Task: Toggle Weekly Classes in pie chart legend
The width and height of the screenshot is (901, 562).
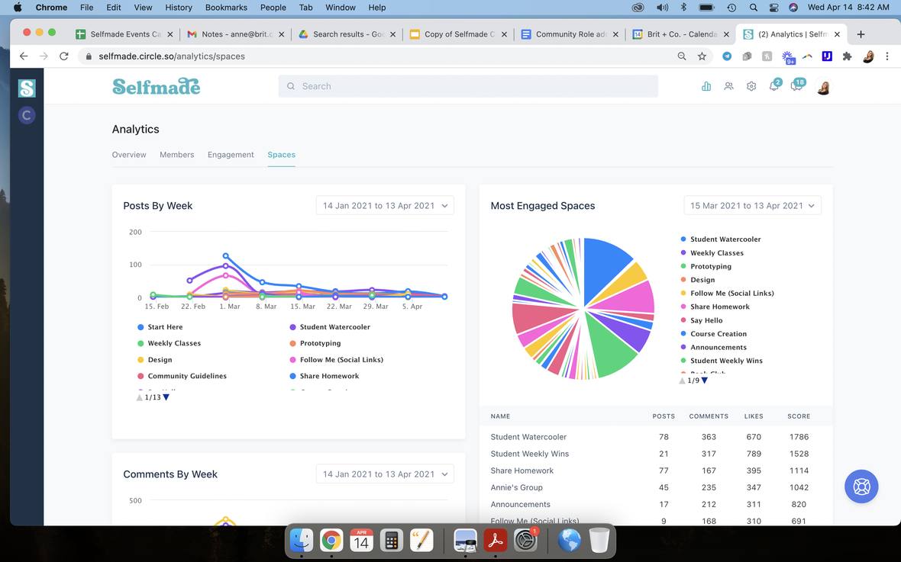Action: tap(712, 252)
